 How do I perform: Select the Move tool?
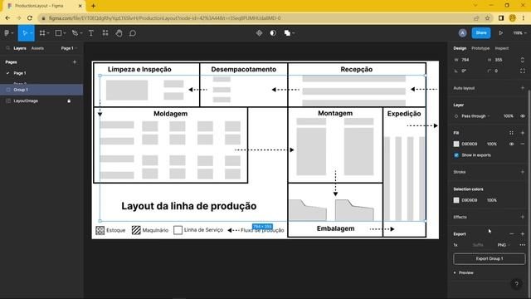click(24, 33)
